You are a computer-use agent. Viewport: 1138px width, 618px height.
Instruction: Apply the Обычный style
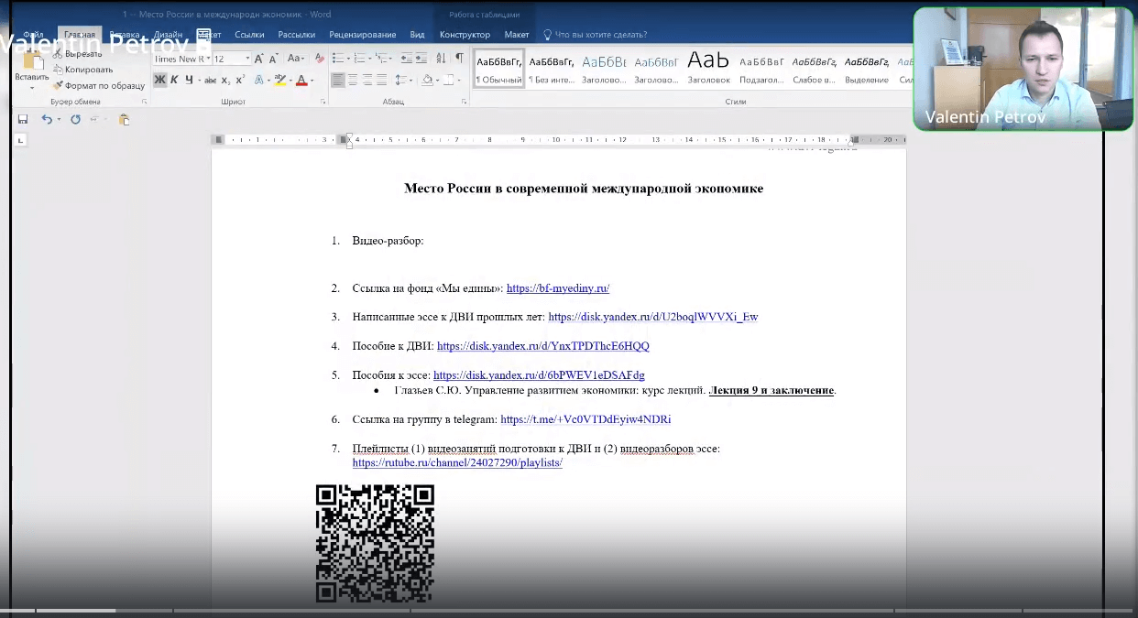[498, 68]
